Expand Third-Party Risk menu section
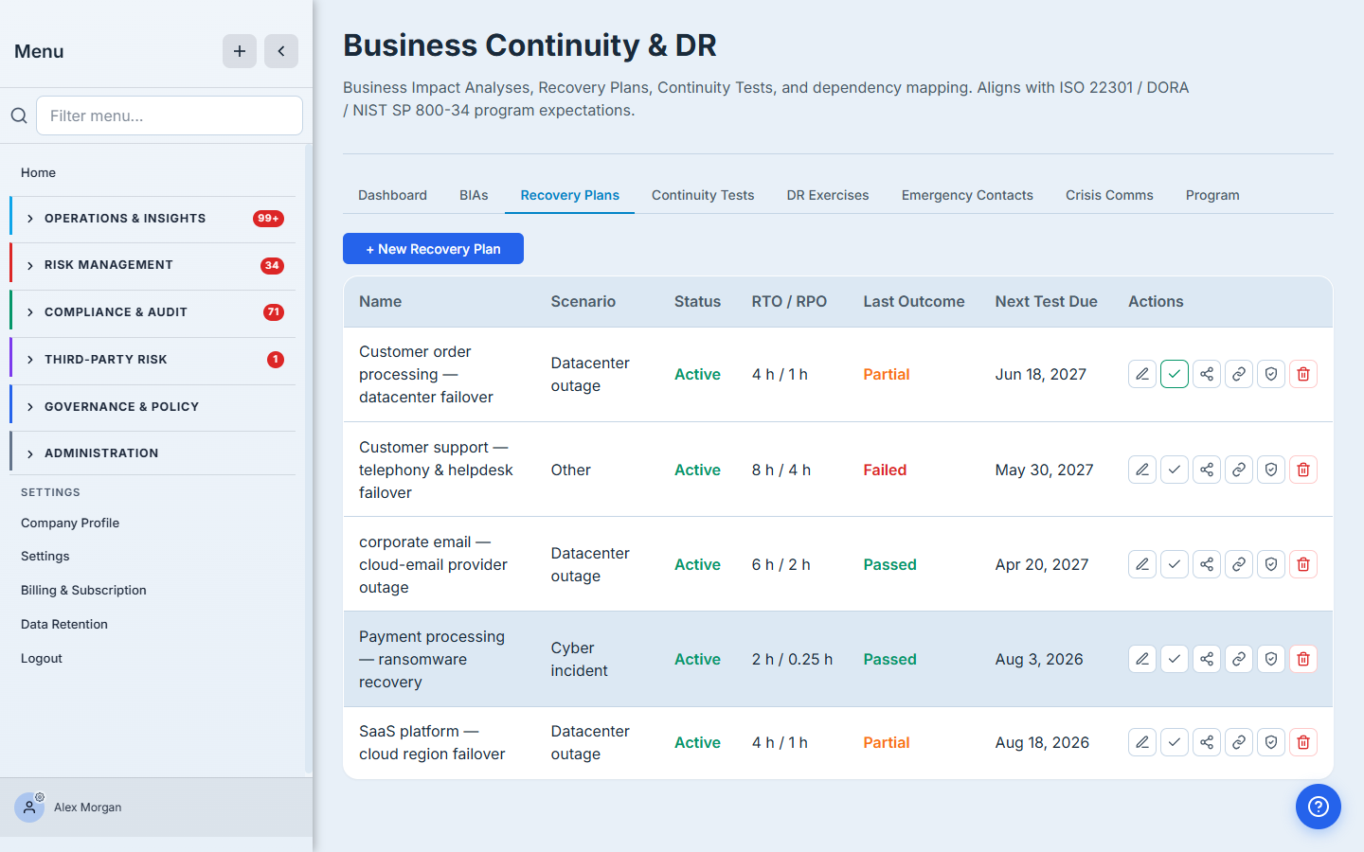The image size is (1364, 852). click(153, 360)
